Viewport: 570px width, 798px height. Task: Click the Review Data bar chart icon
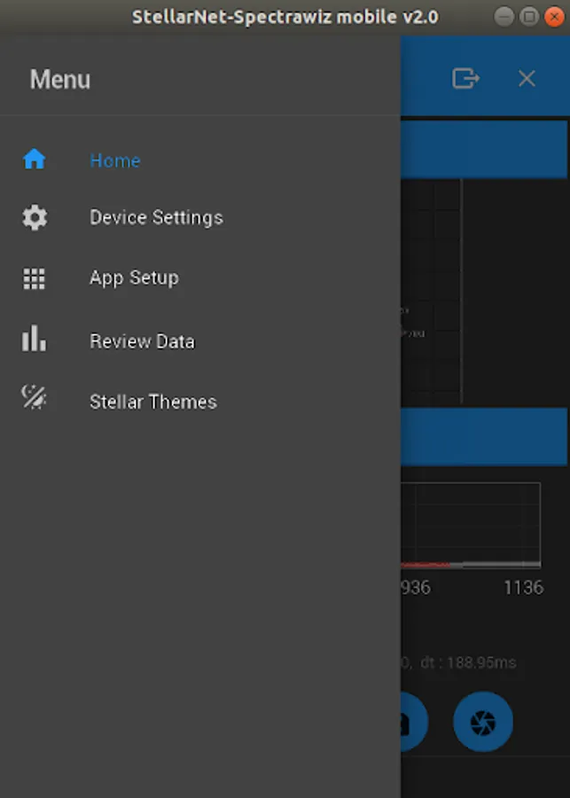click(34, 339)
